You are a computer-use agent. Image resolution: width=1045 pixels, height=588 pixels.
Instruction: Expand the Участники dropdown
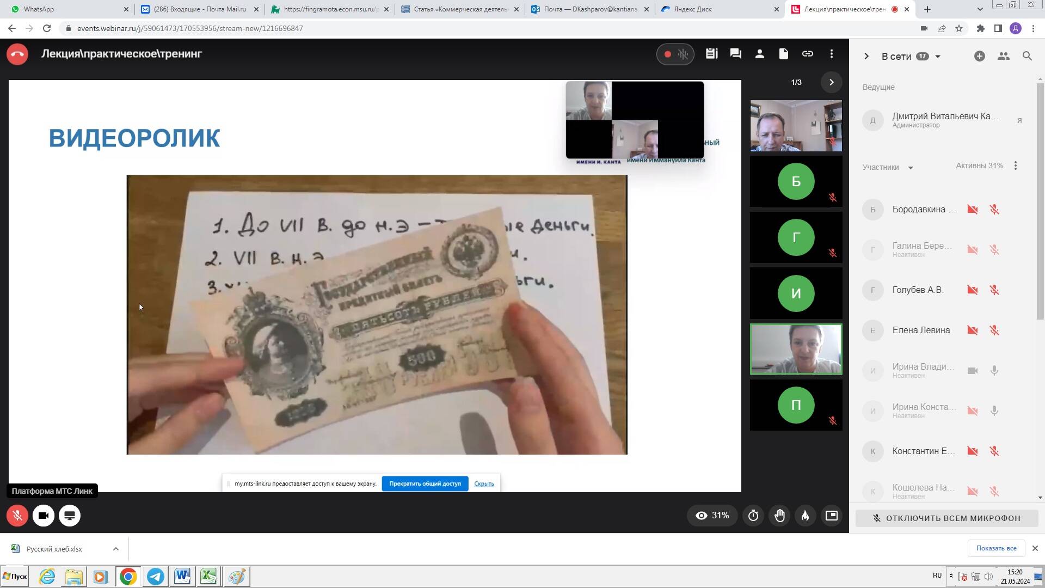(x=910, y=168)
